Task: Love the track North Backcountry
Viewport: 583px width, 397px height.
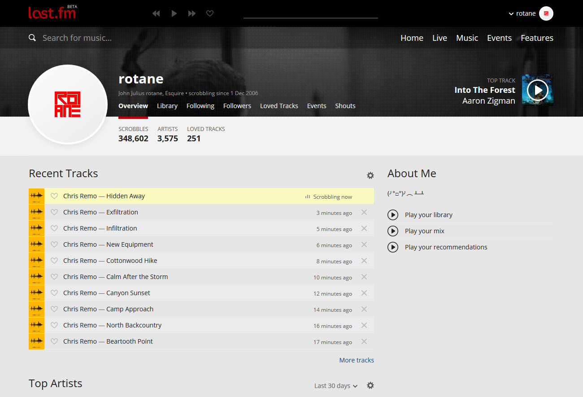Action: (54, 325)
